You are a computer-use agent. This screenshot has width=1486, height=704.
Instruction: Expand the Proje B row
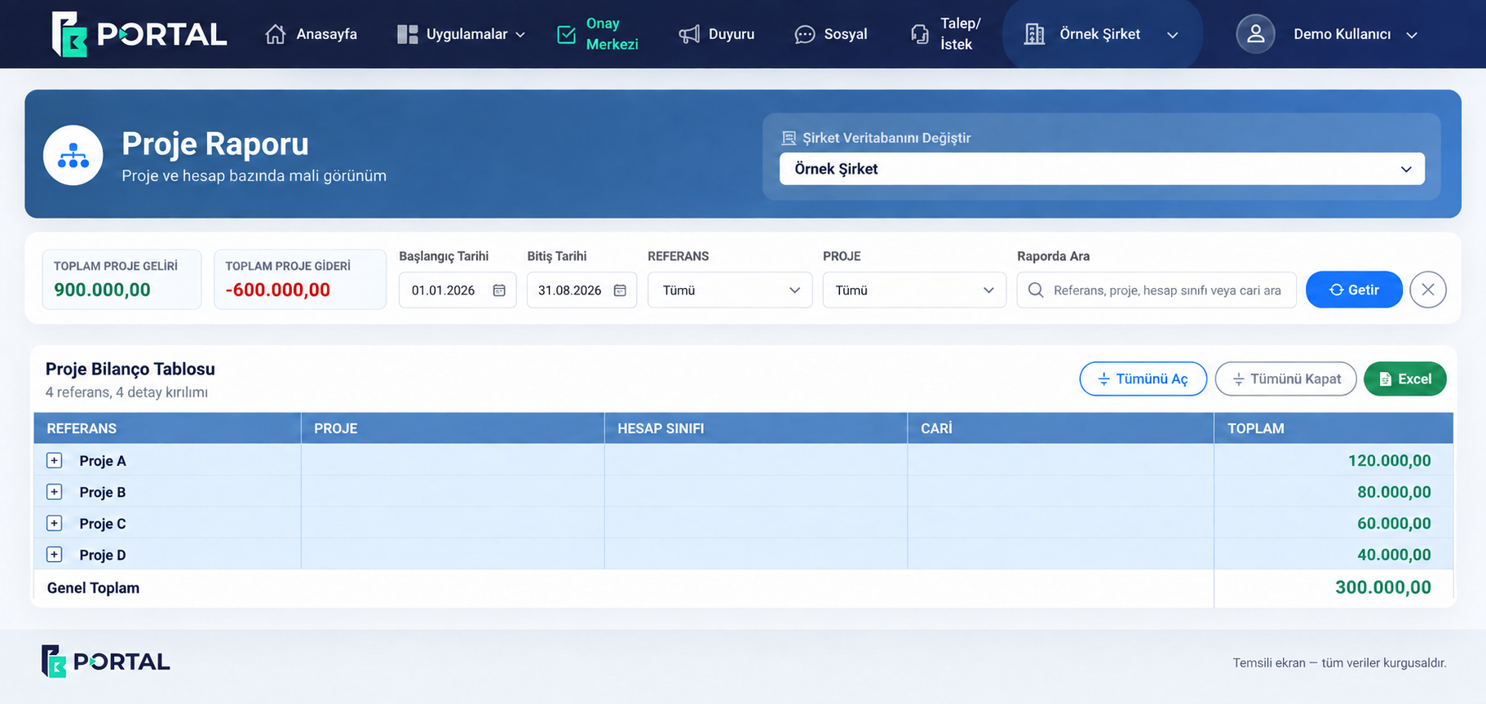click(55, 492)
